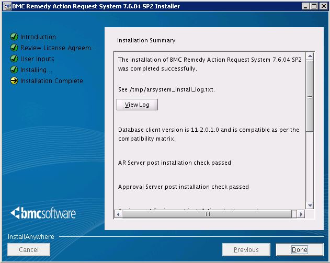Click the Database client version 11.2.0.1.0 line
Image resolution: width=330 pixels, height=263 pixels.
(x=209, y=134)
